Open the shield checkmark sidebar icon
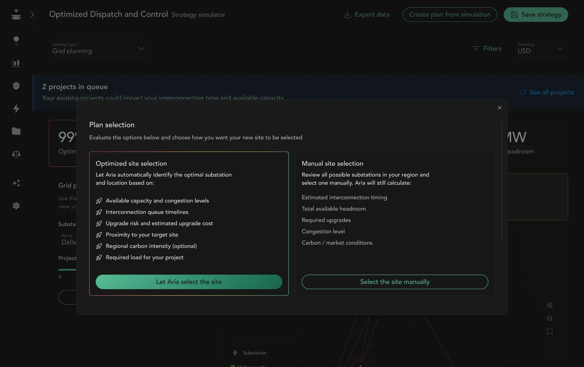This screenshot has height=367, width=584. tap(16, 86)
